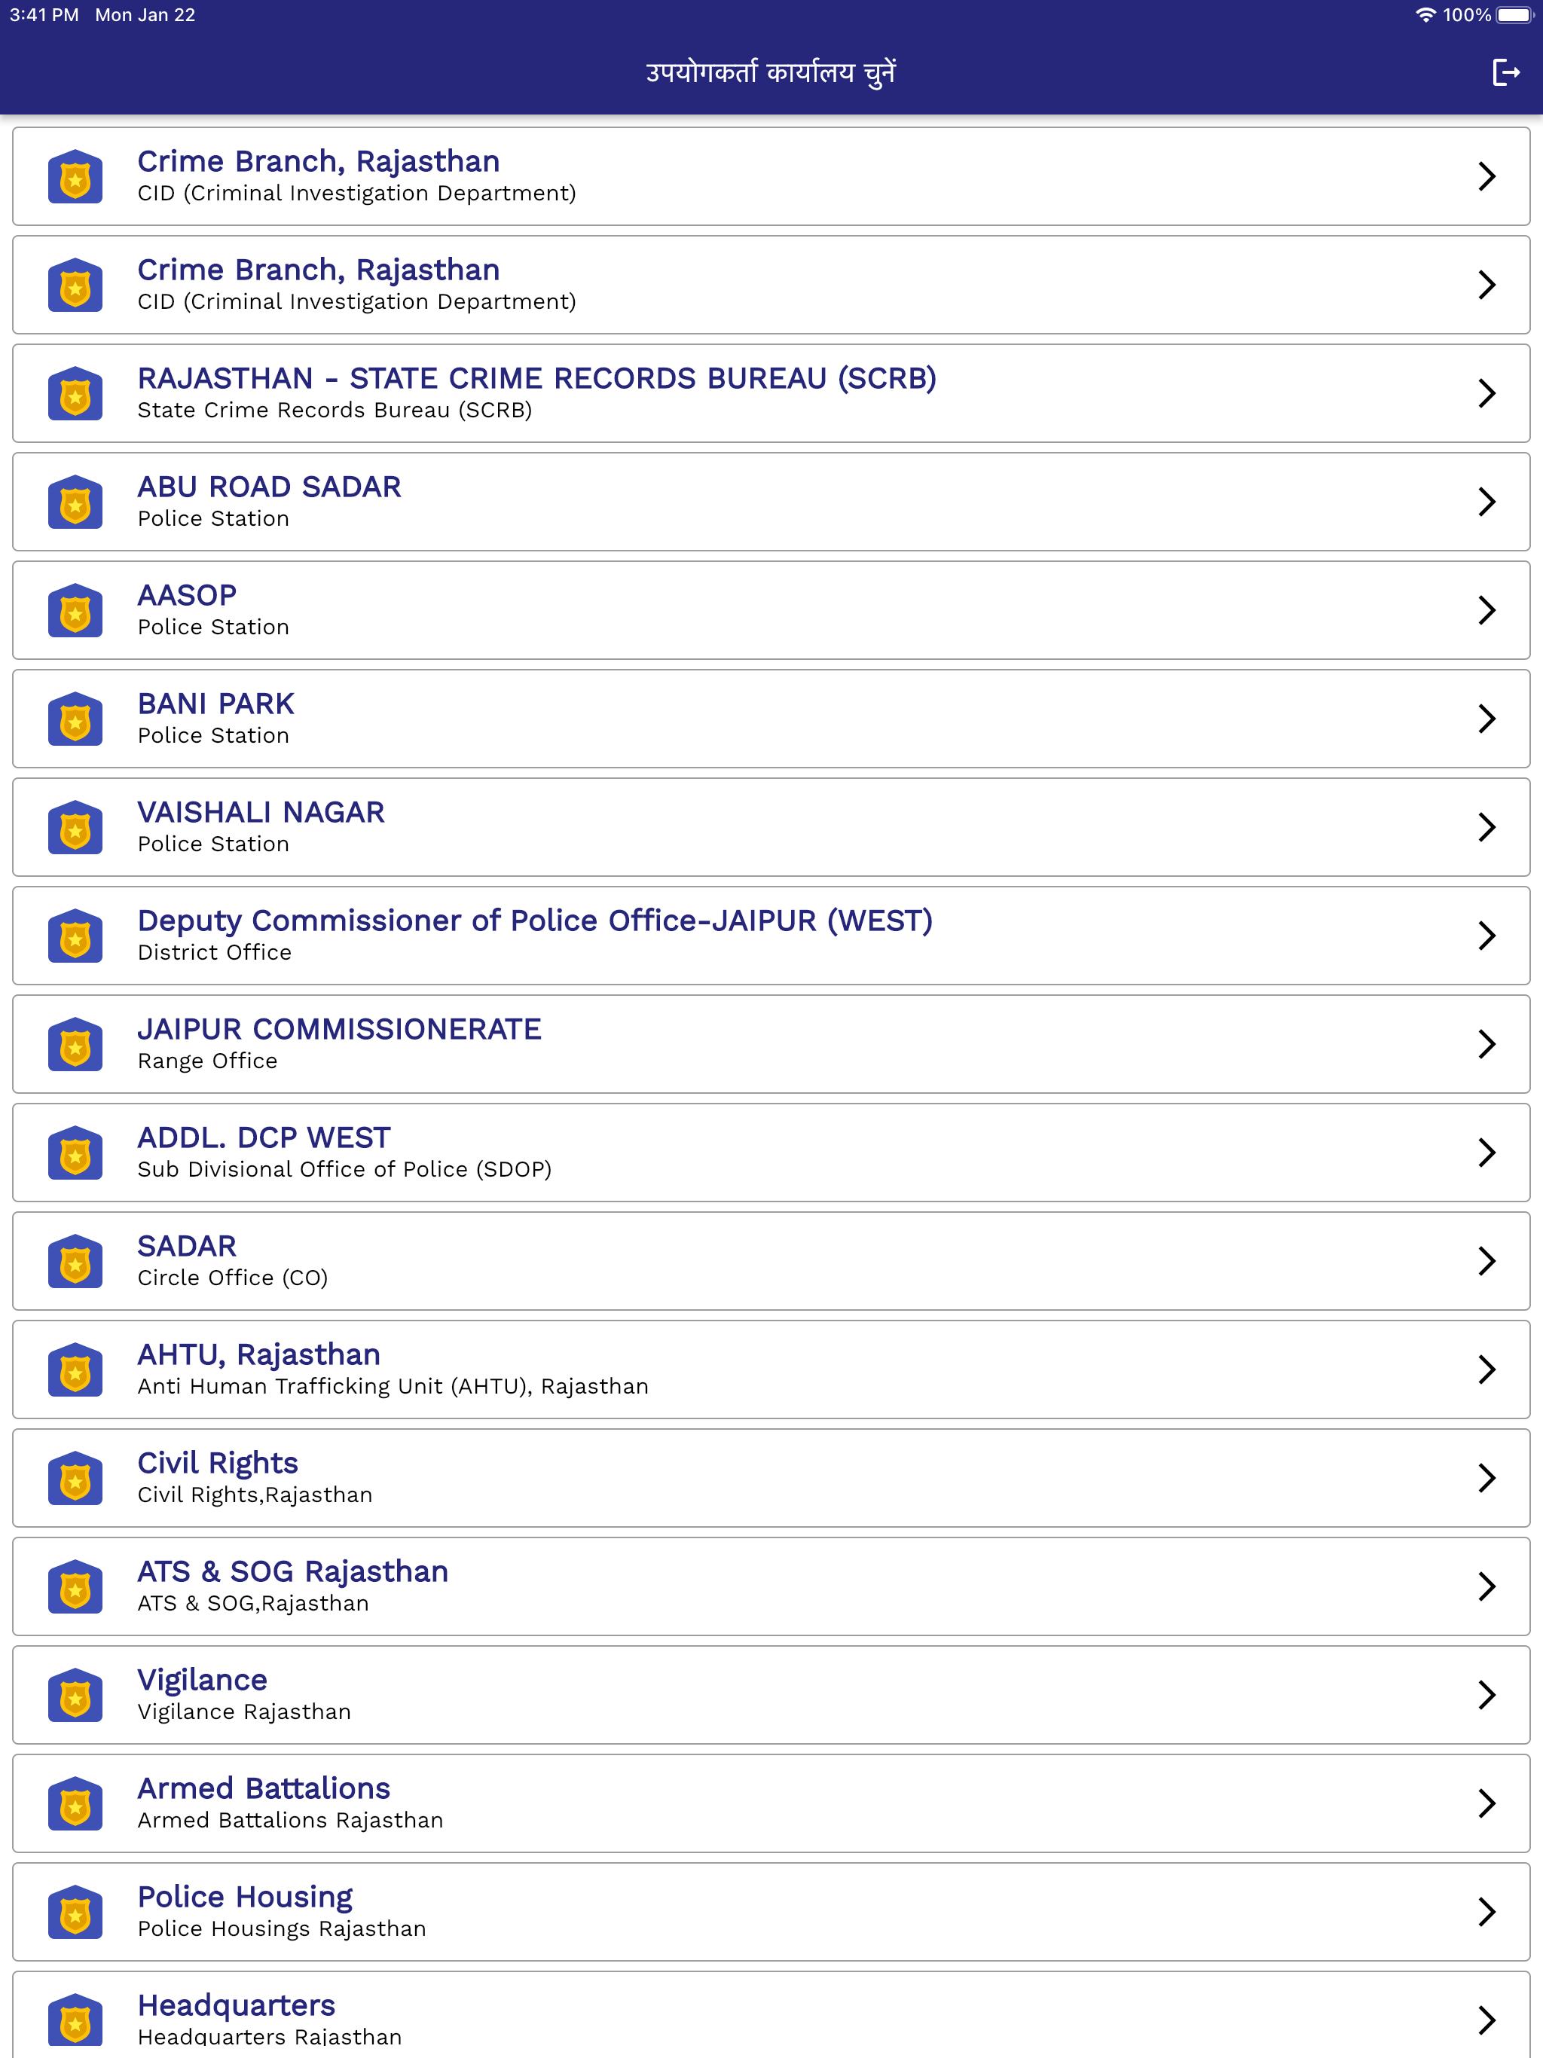Screen dimensions: 1543x2058
Task: Click badge icon beside BANI PARK
Action: (x=75, y=719)
